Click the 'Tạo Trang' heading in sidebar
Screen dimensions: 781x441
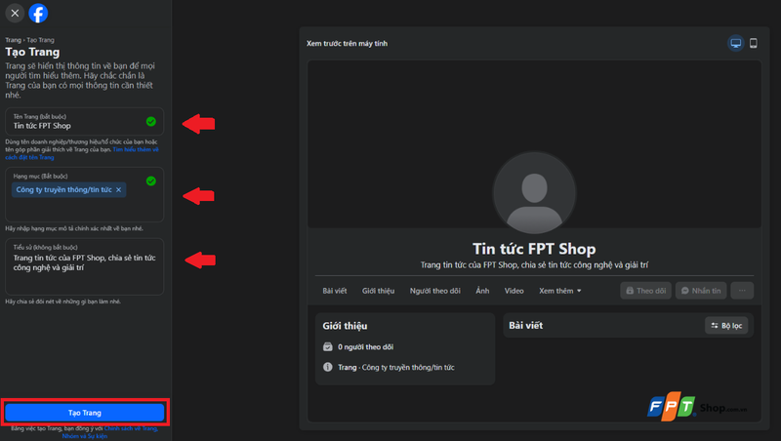click(32, 52)
